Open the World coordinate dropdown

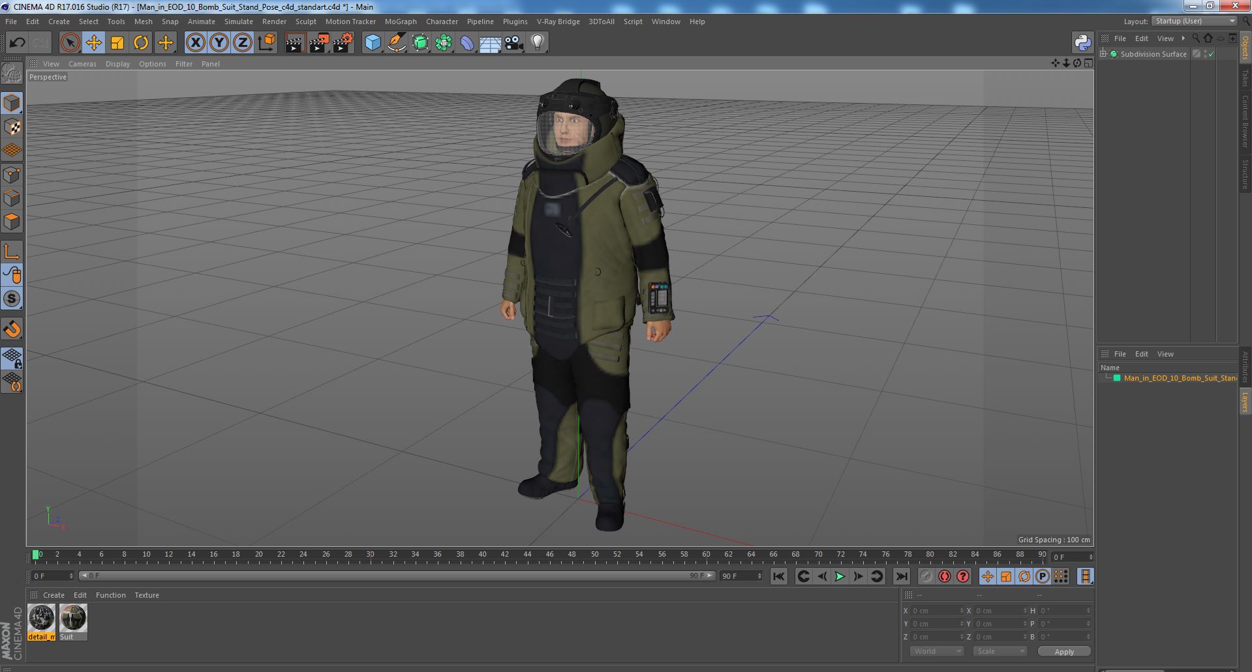936,651
